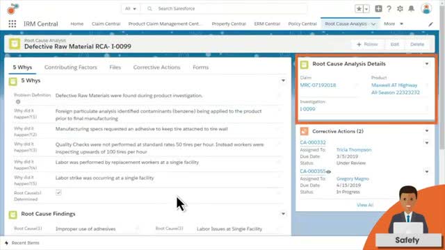Click the Problem Definition info icon
The width and height of the screenshot is (445, 250).
[x=18, y=102]
